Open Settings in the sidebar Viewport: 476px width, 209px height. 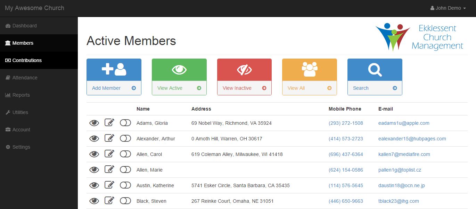[39, 147]
